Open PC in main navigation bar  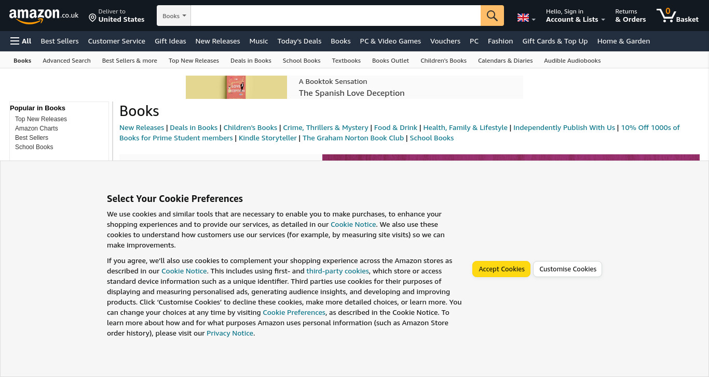point(474,41)
